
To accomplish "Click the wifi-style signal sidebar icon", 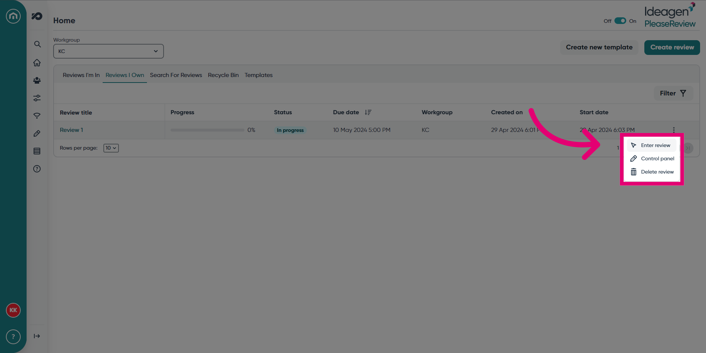I will coord(37,116).
